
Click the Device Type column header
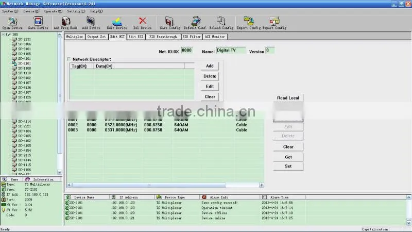click(x=177, y=197)
